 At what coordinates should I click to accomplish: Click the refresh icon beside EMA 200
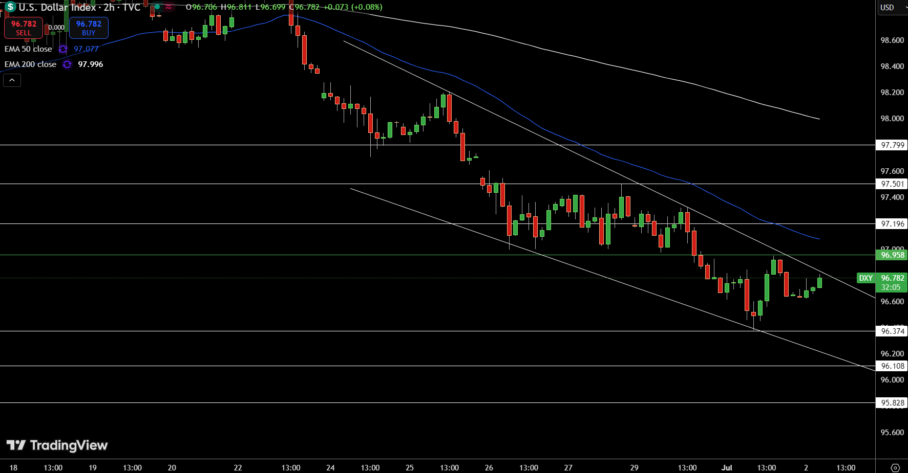tap(67, 64)
